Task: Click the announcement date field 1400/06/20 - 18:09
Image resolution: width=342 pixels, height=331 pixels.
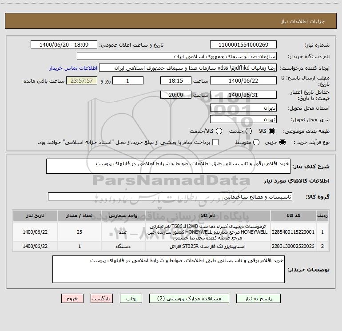Action: click(64, 45)
